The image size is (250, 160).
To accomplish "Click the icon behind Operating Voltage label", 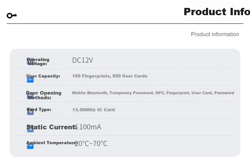I will (30, 62).
